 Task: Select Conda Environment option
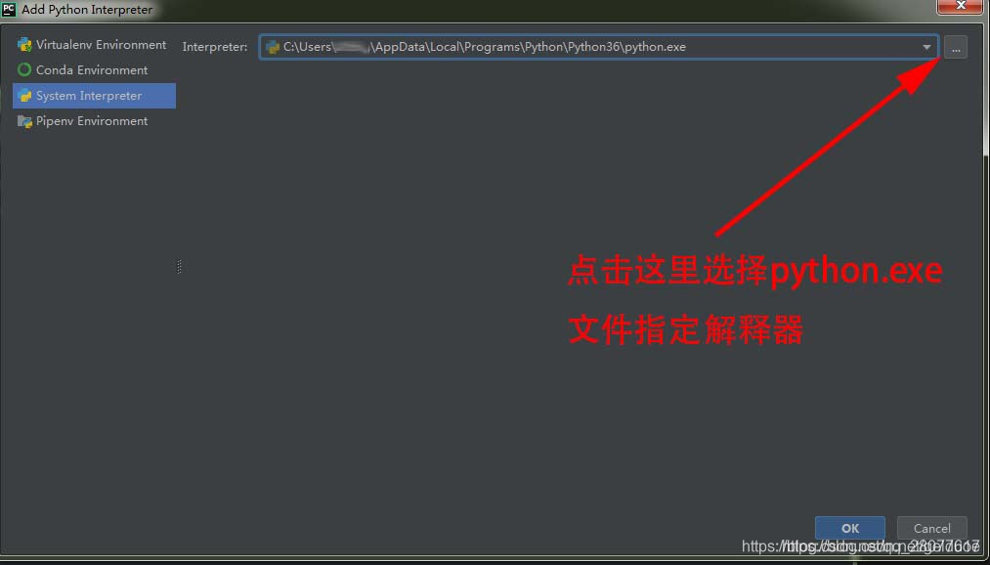point(94,70)
